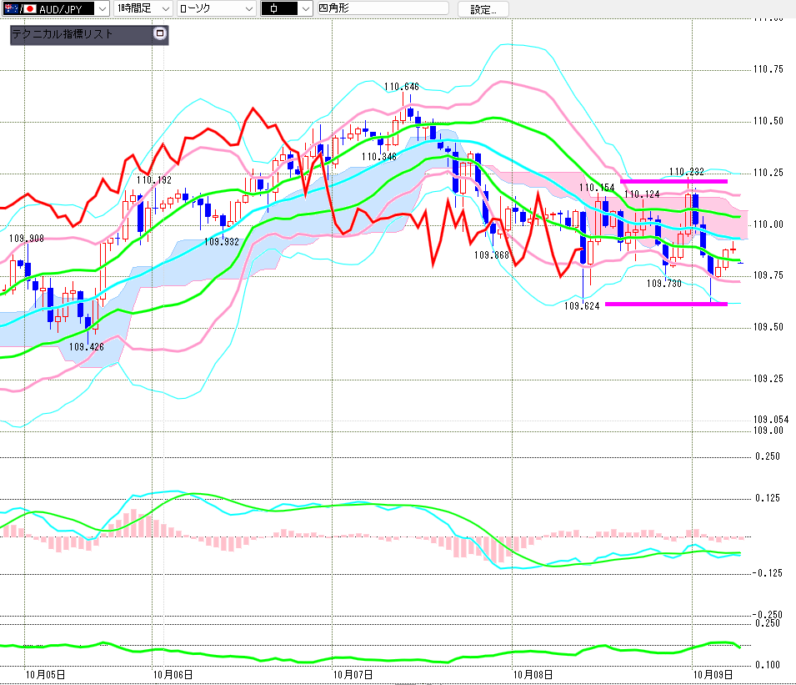The image size is (796, 685).
Task: Click the Australia/Japan flag icon
Action: (20, 8)
